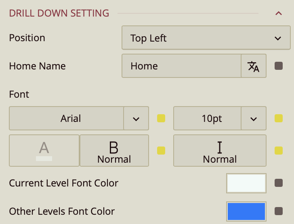The image size is (294, 224).
Task: Click yellow square beside bold button
Action: (161, 151)
